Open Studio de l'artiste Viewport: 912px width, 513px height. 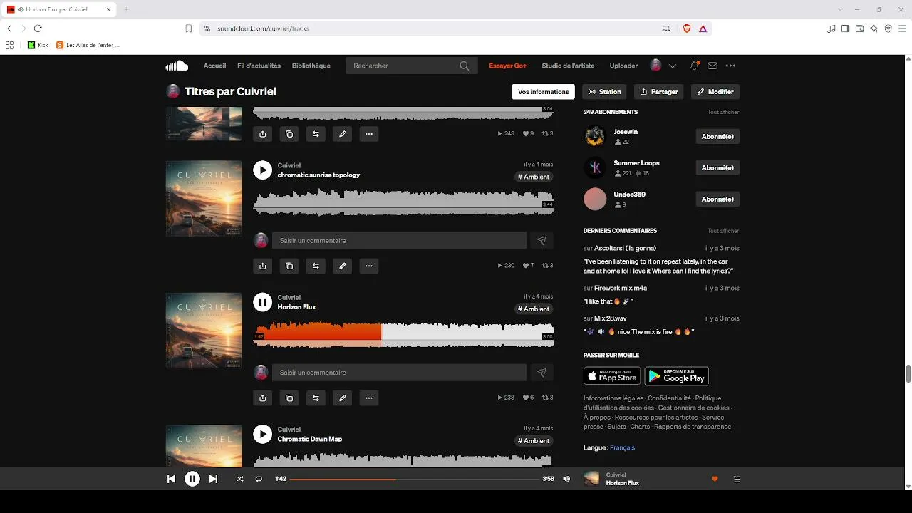click(x=568, y=66)
